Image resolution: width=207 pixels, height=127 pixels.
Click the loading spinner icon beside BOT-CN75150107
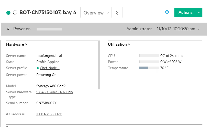[x=15, y=13]
